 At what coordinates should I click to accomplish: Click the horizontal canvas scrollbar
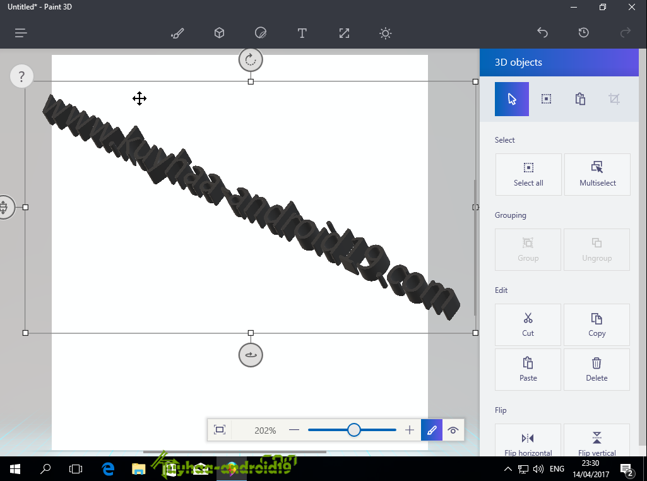(234, 452)
